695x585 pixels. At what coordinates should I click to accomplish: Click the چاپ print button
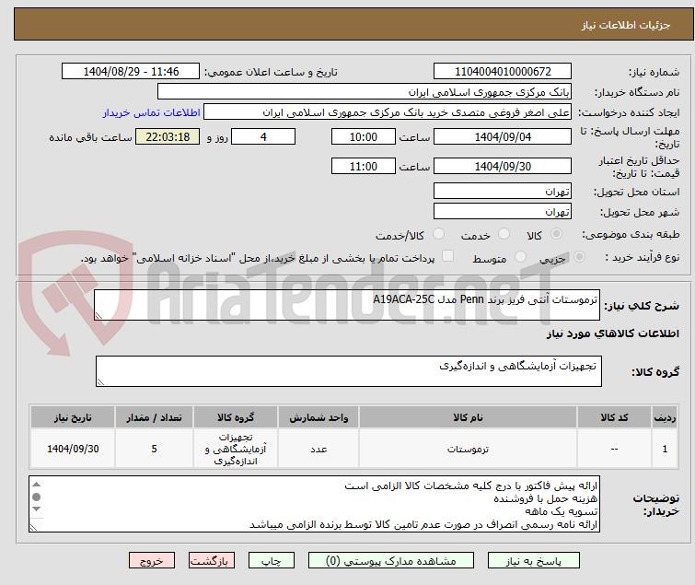pos(272,561)
